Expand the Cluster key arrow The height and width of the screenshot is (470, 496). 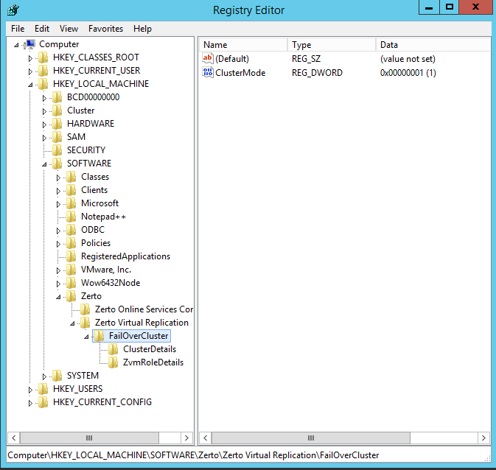coord(44,111)
